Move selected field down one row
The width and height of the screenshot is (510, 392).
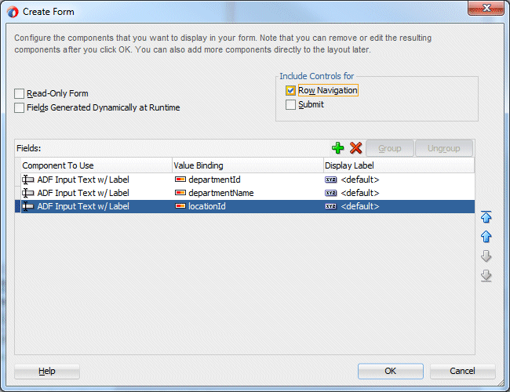pos(486,256)
